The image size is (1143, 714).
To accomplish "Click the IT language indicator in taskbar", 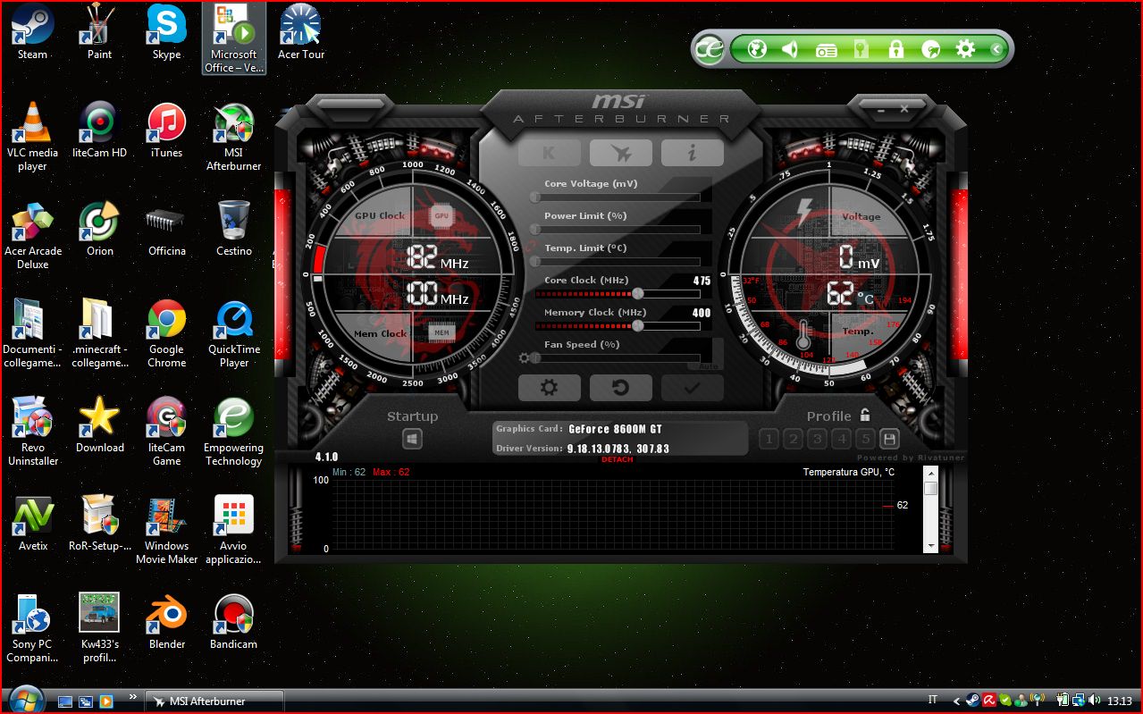I will click(933, 701).
